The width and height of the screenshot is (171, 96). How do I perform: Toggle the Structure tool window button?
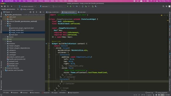(1, 65)
